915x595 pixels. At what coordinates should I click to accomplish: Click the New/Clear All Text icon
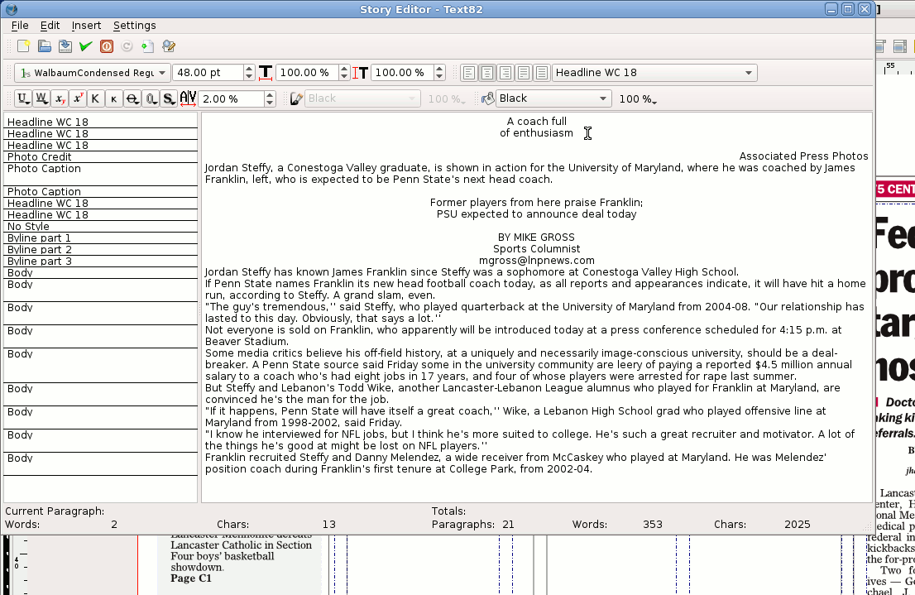pos(23,46)
